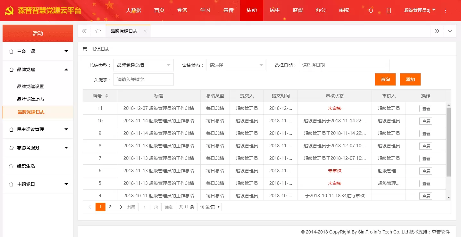This screenshot has height=237, width=461.
Task: Open the 活动 top navigation menu
Action: coord(252,10)
